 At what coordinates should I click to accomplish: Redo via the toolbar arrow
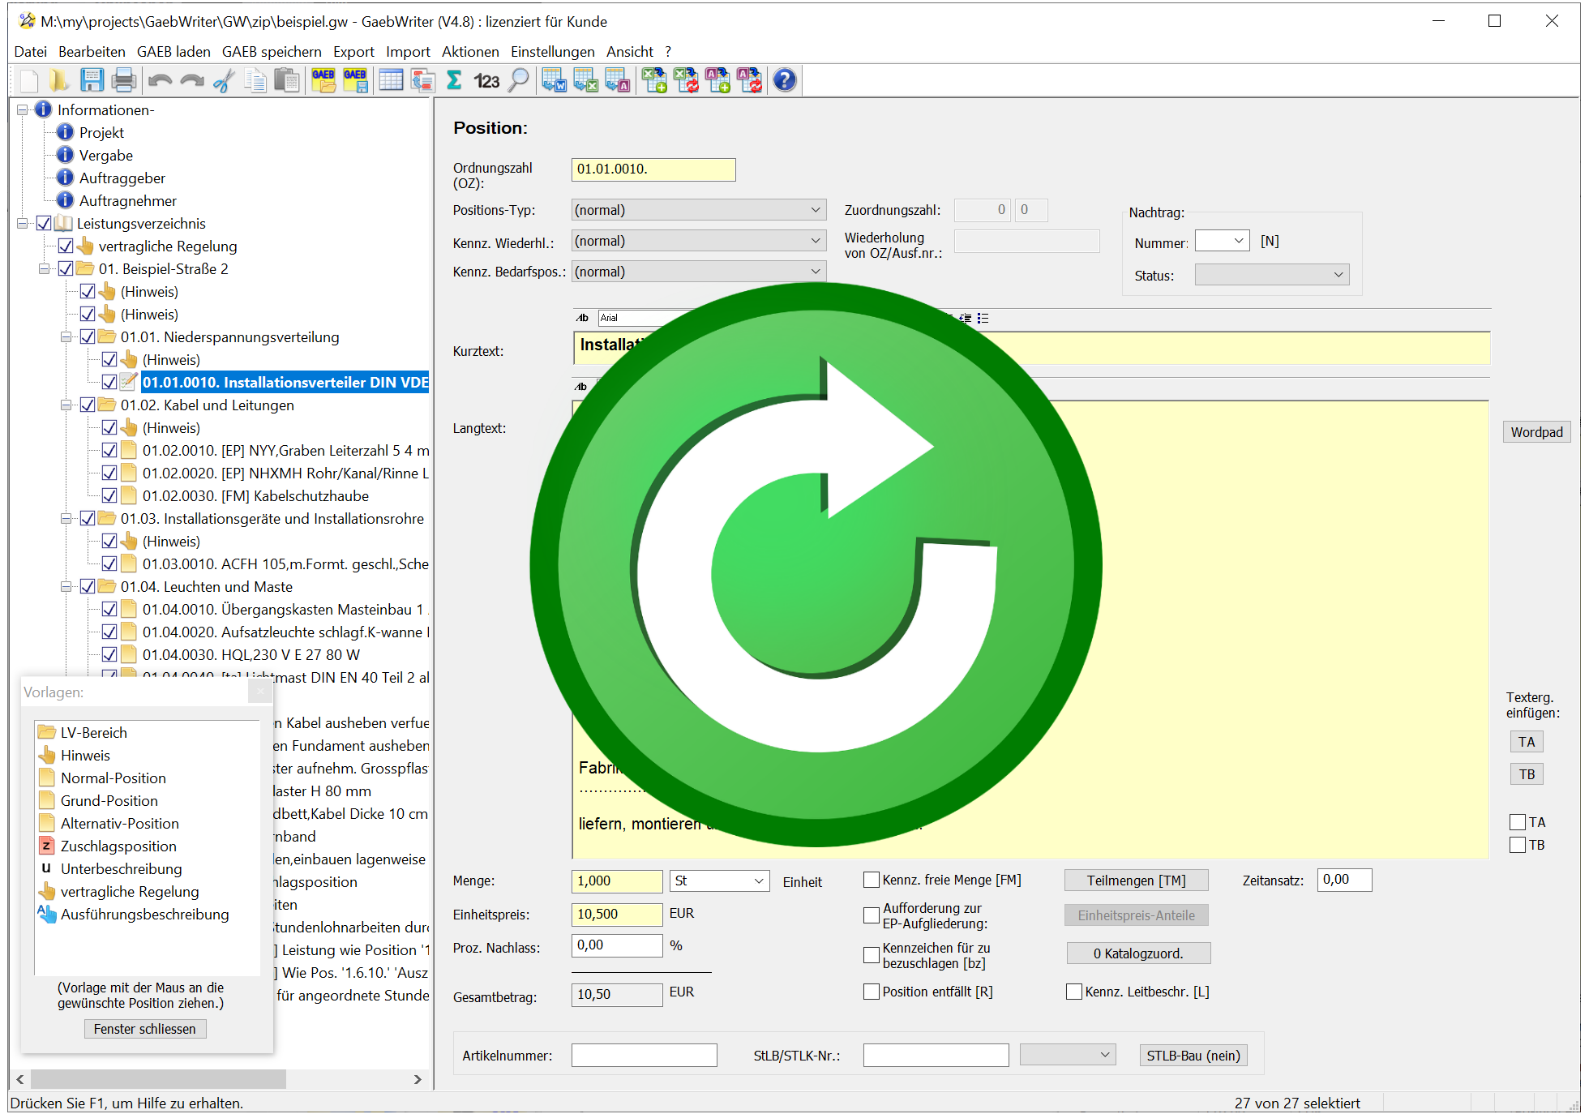tap(192, 80)
